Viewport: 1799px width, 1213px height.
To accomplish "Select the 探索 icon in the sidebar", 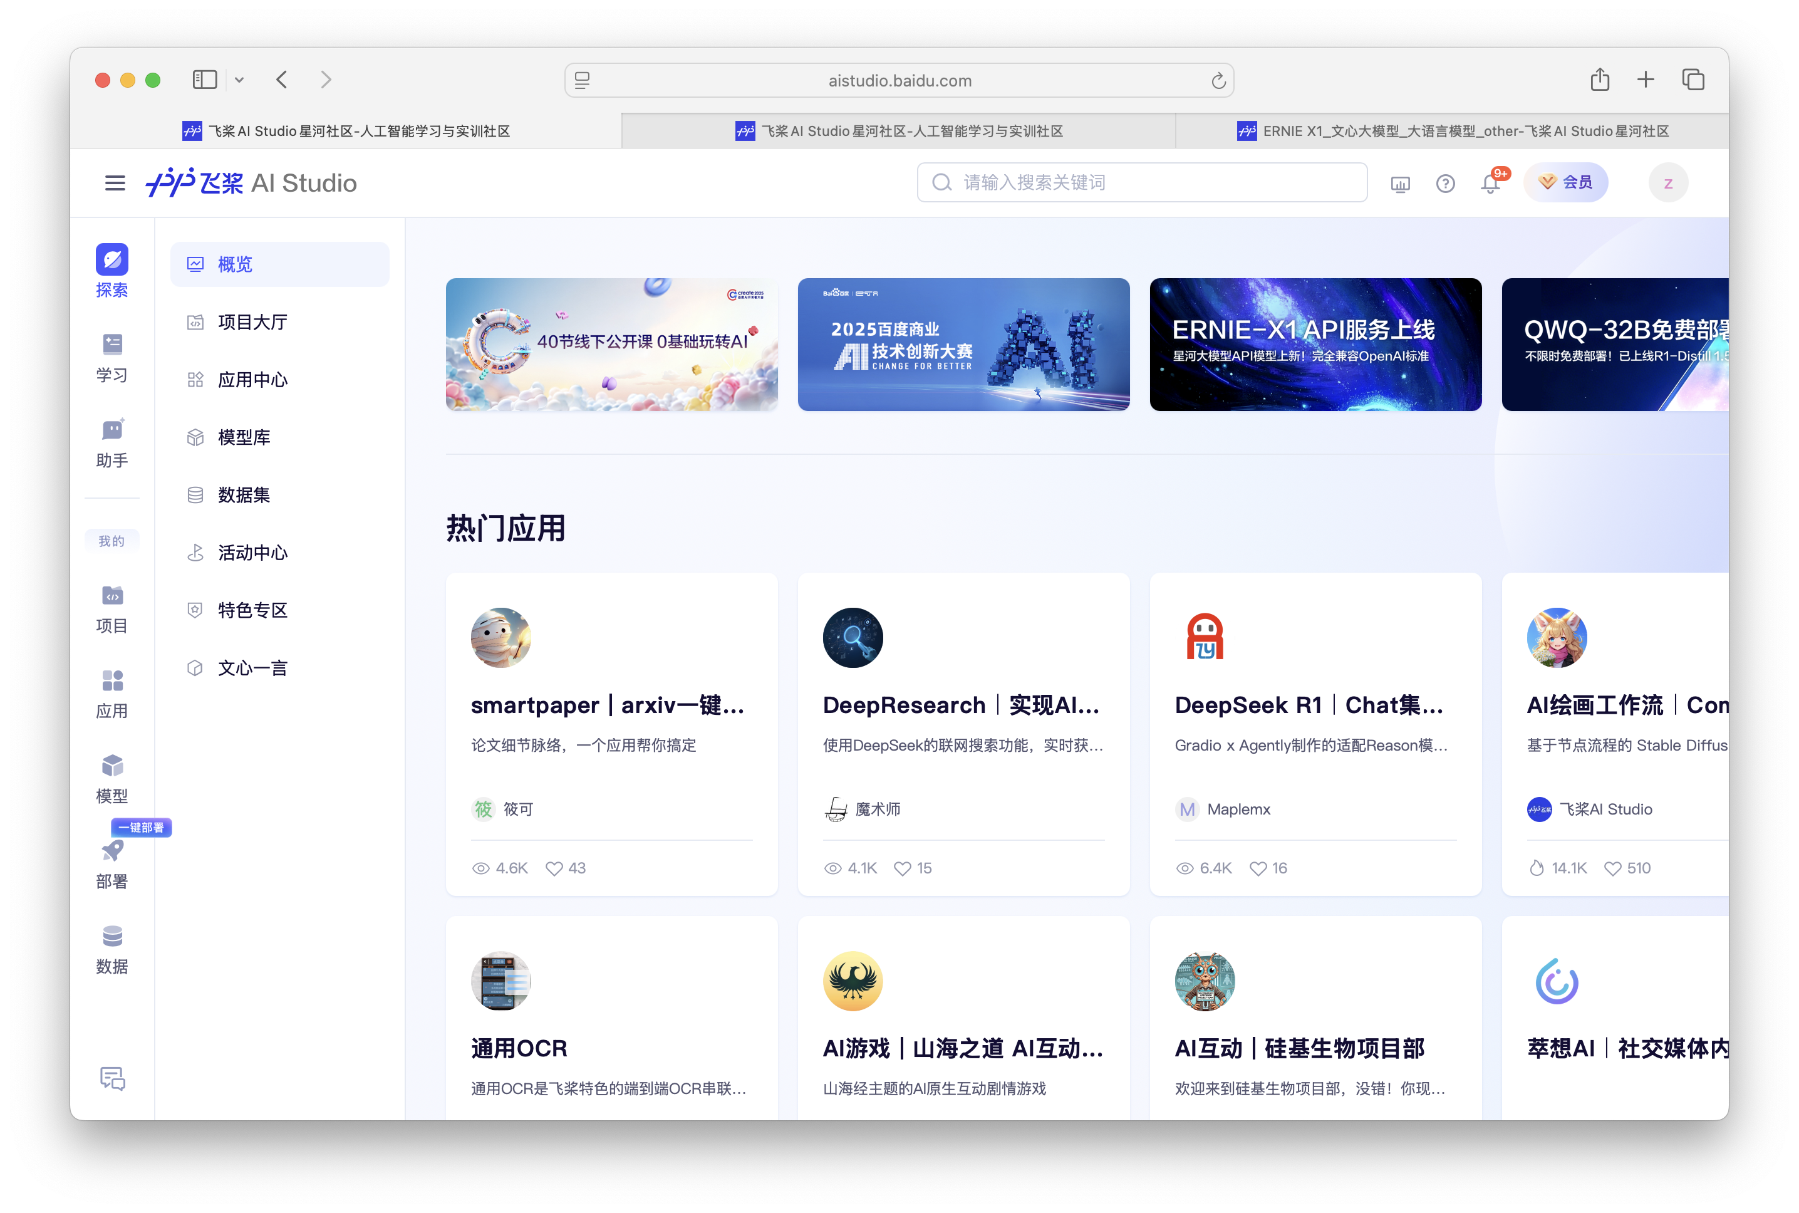I will pyautogui.click(x=111, y=261).
